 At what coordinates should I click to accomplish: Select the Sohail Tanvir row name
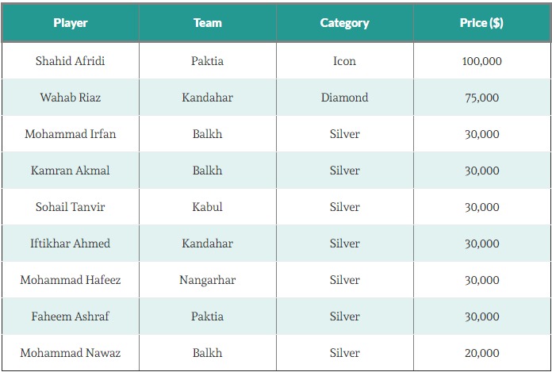coord(70,207)
